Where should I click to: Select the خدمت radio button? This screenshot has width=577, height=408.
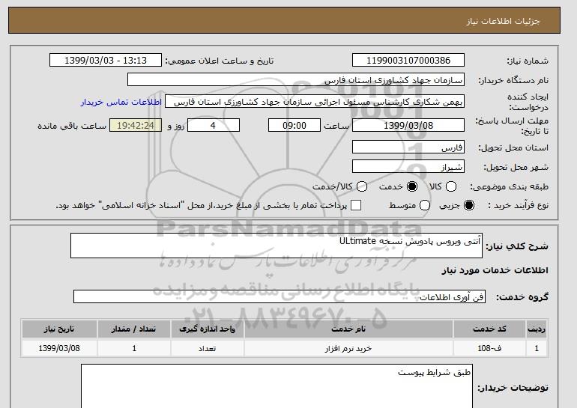click(412, 186)
